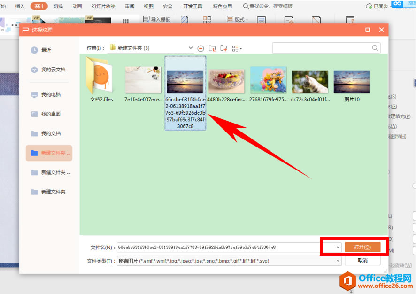Open the 切换 ribbon tab
This screenshot has width=416, height=294.
(58, 6)
